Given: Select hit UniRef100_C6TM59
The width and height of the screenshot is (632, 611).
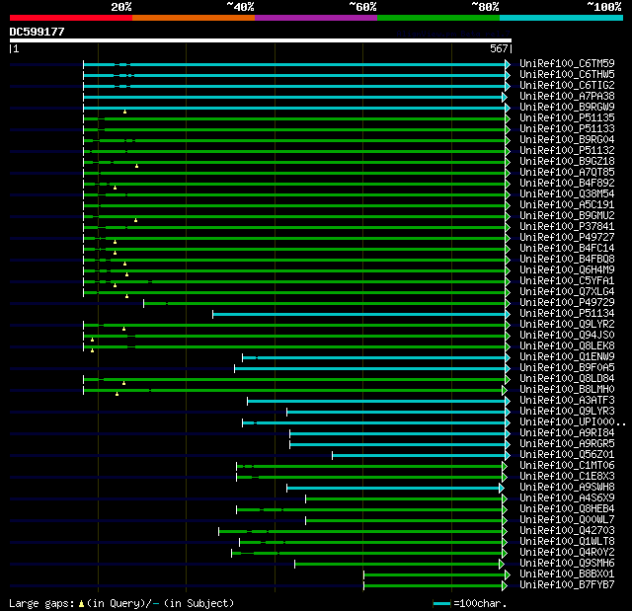Looking at the screenshot, I should [x=567, y=63].
